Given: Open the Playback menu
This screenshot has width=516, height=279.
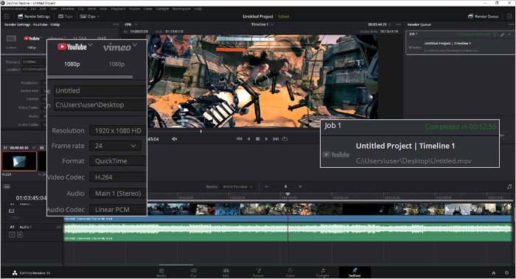Looking at the screenshot, I should 118,9.
